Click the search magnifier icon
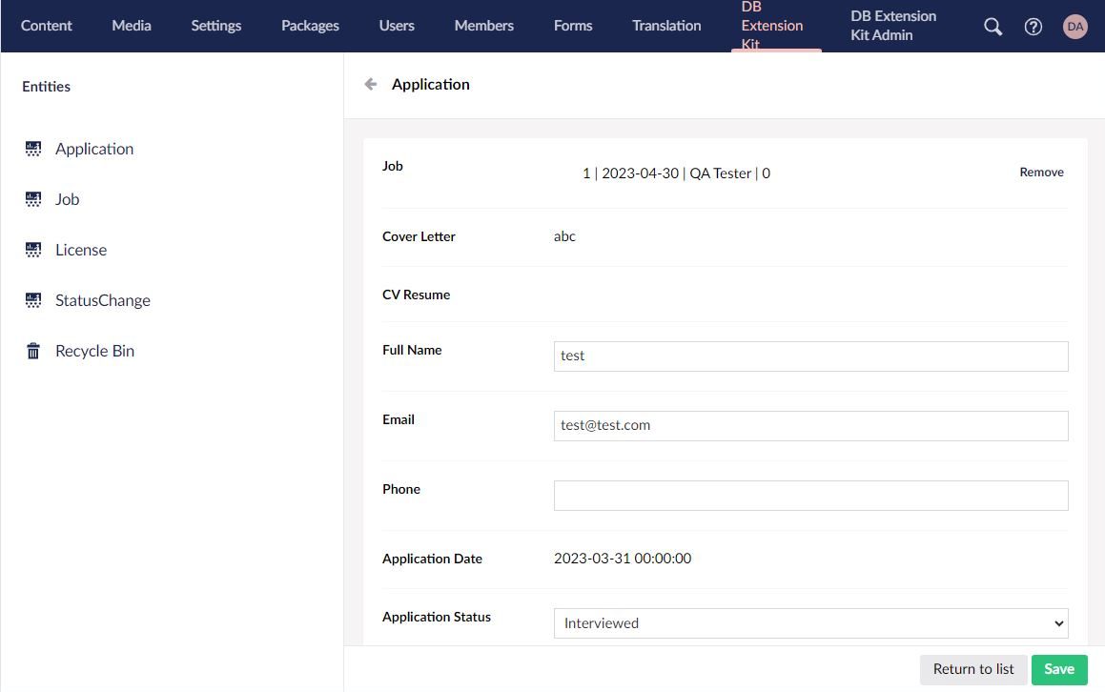 [x=992, y=26]
